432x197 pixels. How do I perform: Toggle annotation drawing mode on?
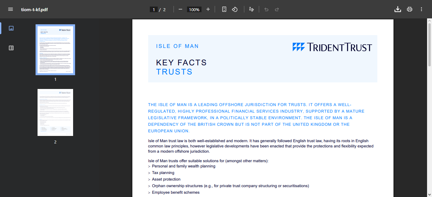[251, 9]
